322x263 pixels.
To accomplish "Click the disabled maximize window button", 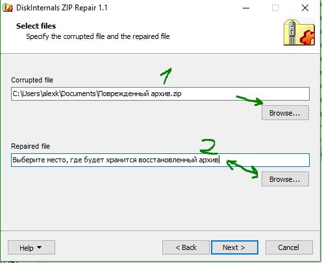I will (275, 8).
